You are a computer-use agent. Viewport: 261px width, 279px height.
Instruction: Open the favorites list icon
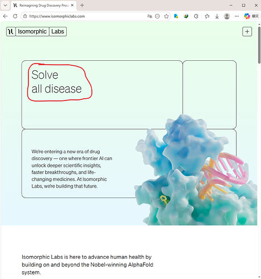pos(207,16)
